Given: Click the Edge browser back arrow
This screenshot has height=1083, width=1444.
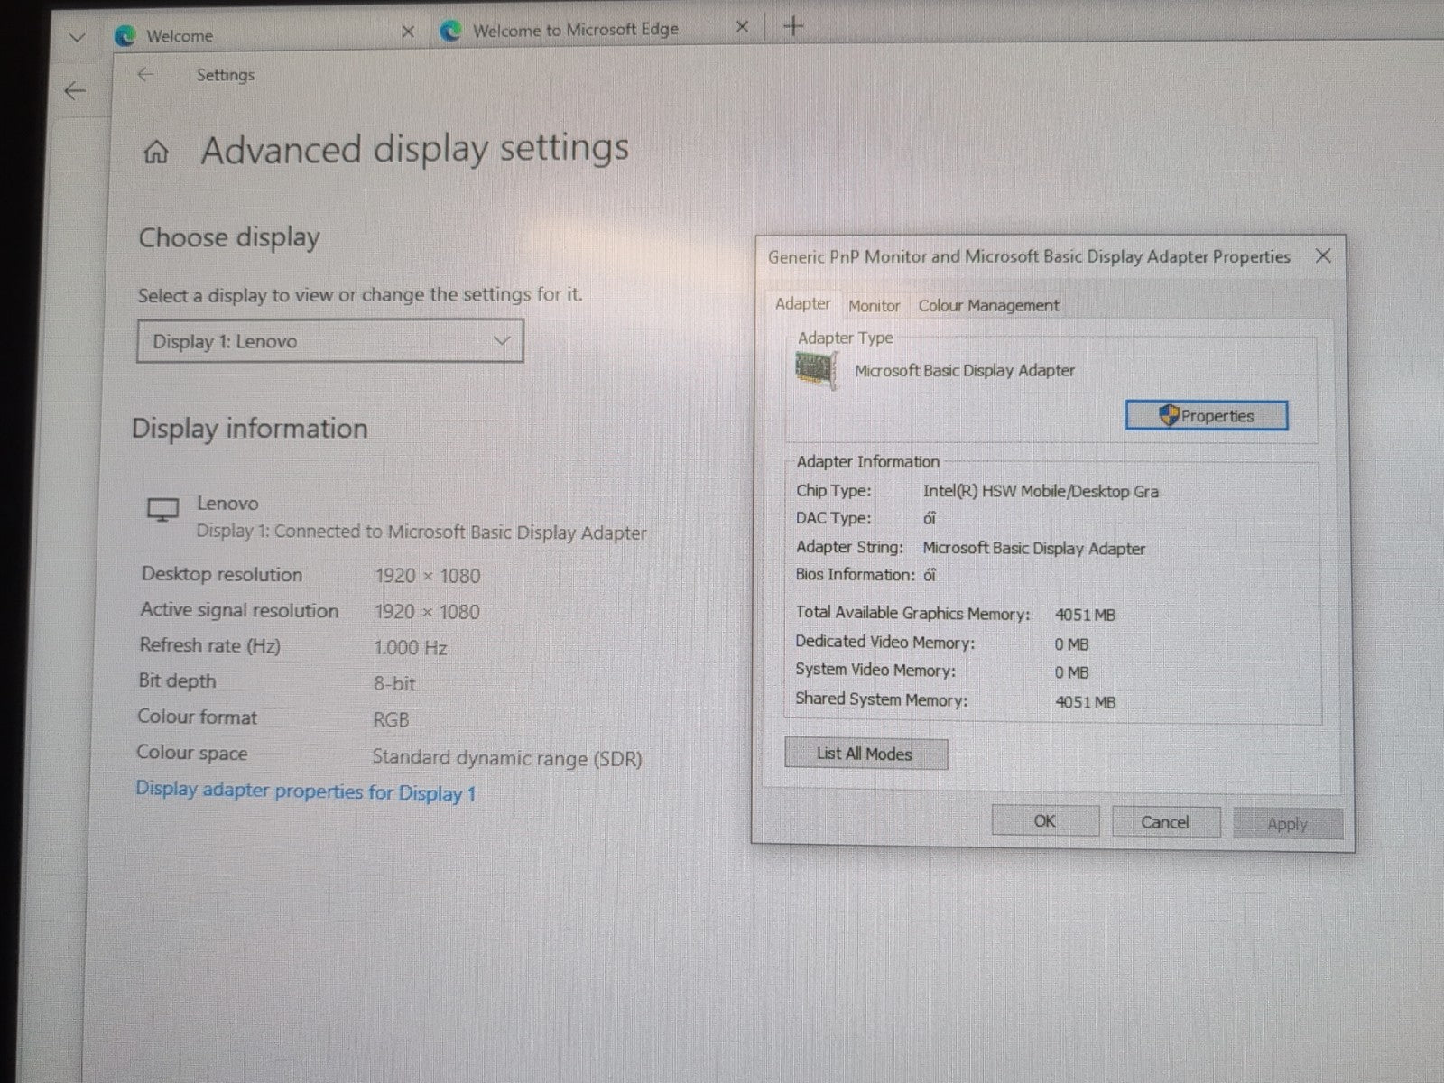Looking at the screenshot, I should [x=75, y=90].
